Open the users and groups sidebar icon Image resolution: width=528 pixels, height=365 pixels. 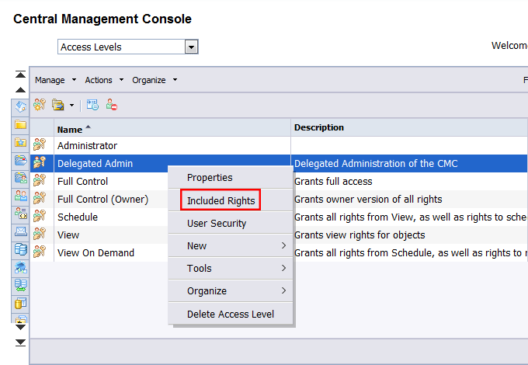(x=21, y=196)
